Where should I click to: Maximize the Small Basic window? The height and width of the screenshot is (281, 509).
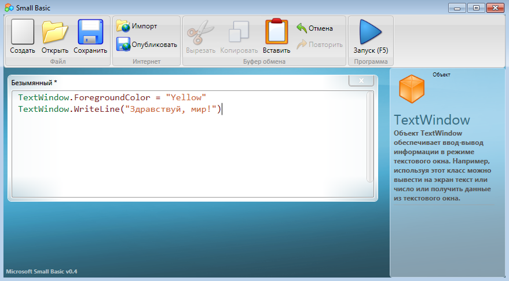click(476, 8)
